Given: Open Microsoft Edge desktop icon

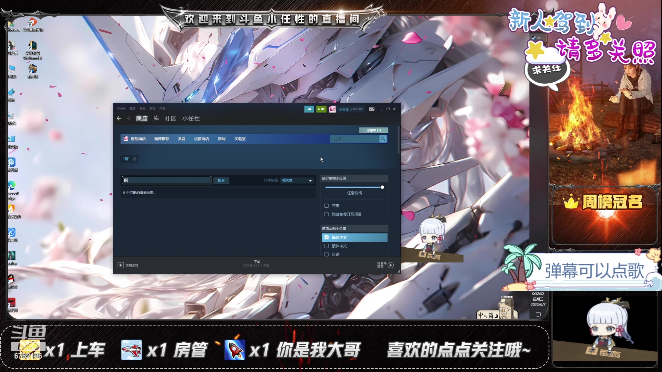Looking at the screenshot, I should click(x=12, y=190).
